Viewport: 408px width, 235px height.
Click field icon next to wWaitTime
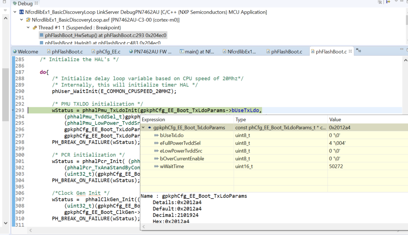[x=156, y=166]
